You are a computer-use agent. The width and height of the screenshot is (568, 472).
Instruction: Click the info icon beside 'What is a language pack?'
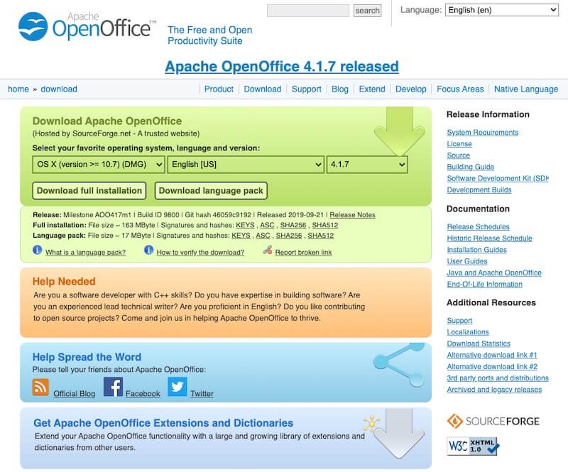click(x=38, y=250)
